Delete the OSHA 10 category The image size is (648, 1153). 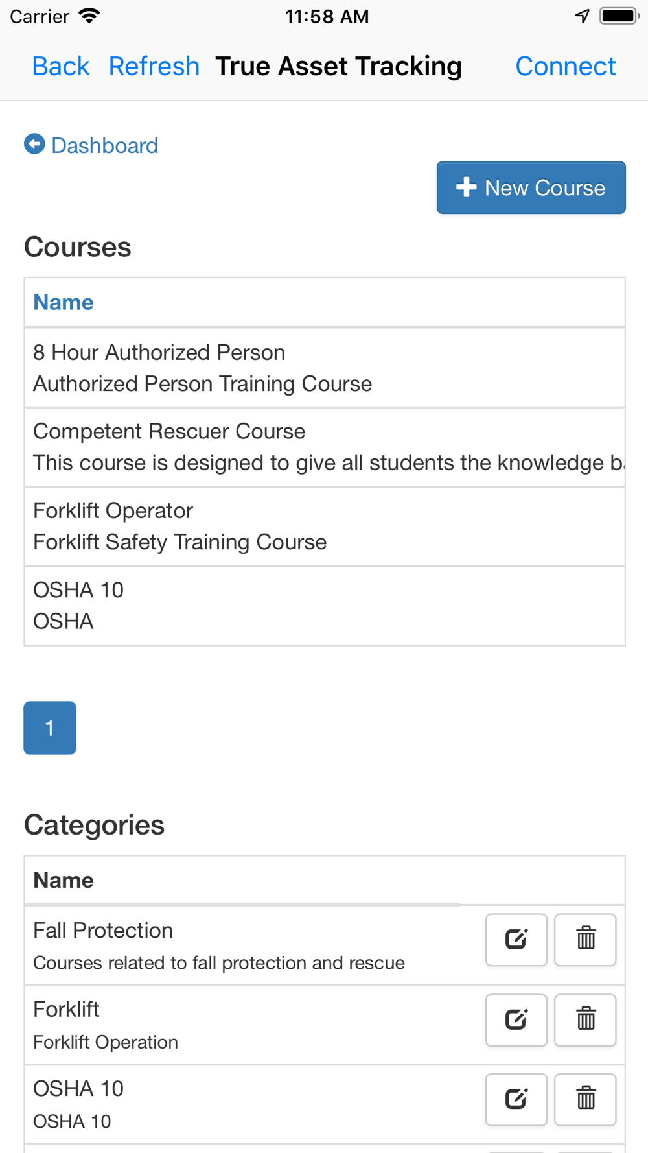click(x=585, y=1099)
